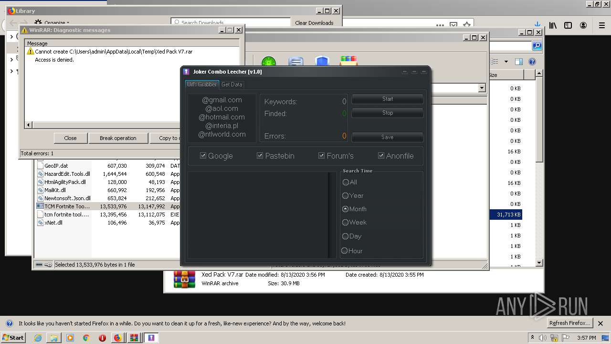Open the Firefox library icon
The height and width of the screenshot is (344, 611).
553,25
